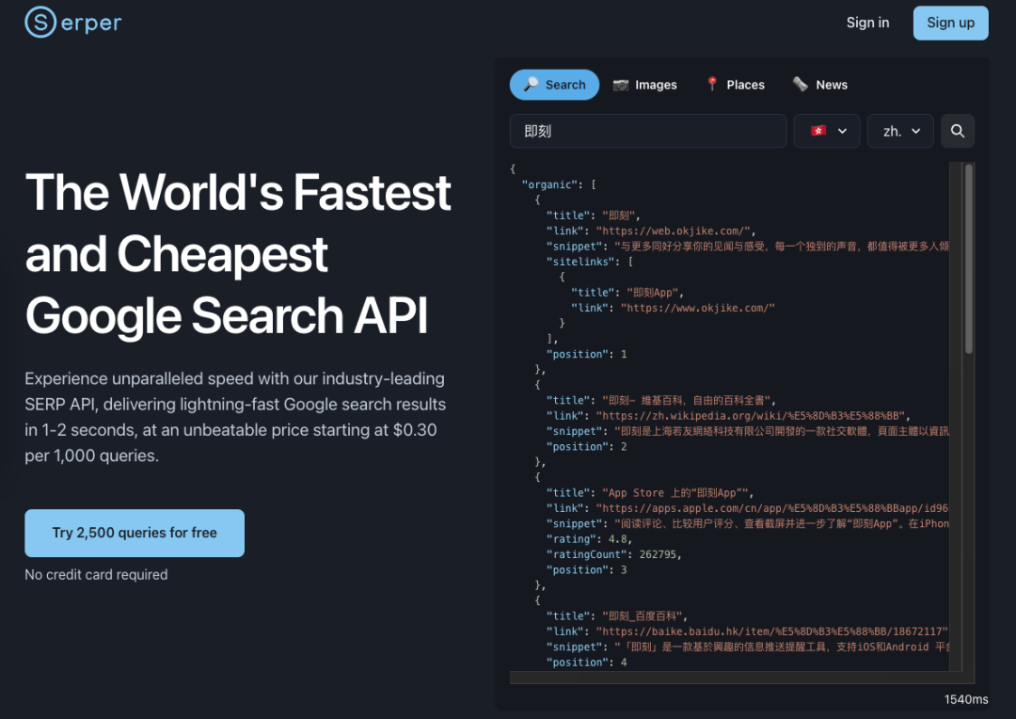1016x719 pixels.
Task: Switch to the News tab label
Action: pyautogui.click(x=832, y=85)
